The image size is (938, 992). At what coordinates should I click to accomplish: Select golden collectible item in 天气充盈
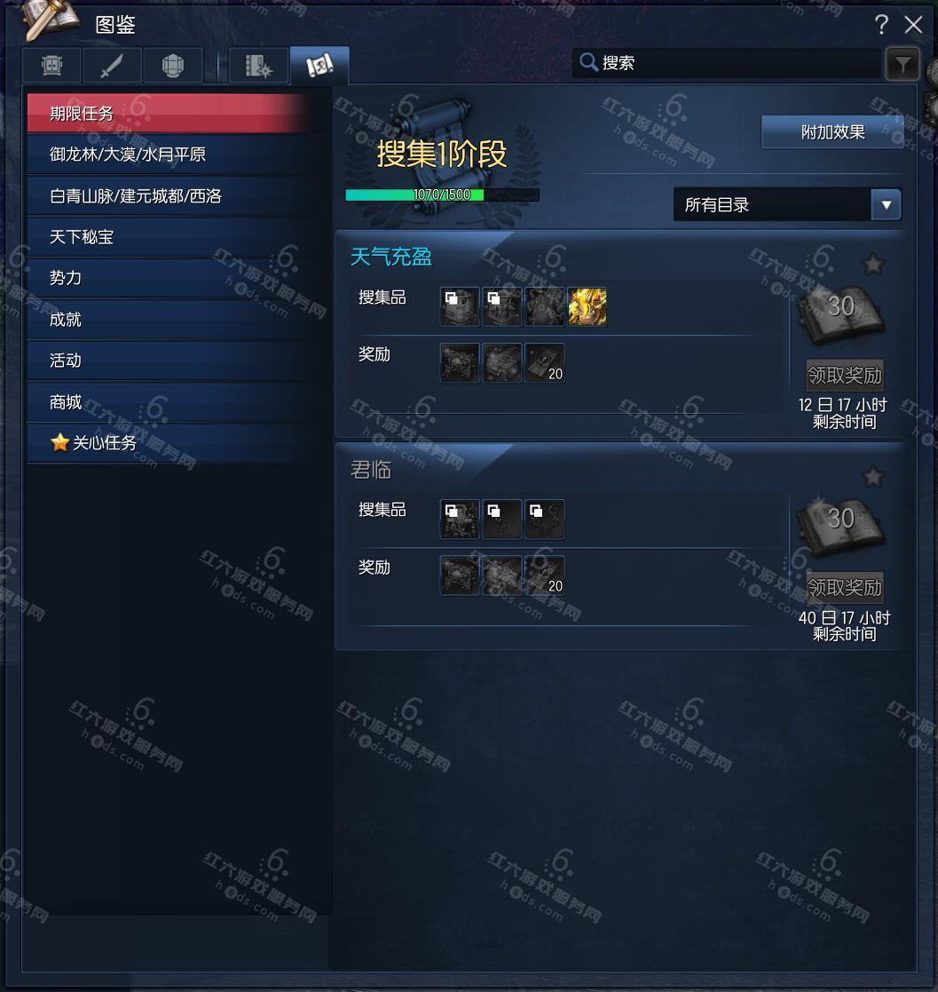(587, 307)
